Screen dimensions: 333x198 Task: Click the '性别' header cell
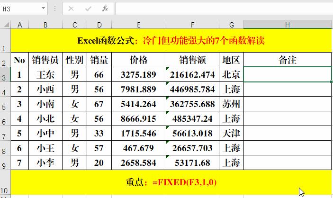74,60
